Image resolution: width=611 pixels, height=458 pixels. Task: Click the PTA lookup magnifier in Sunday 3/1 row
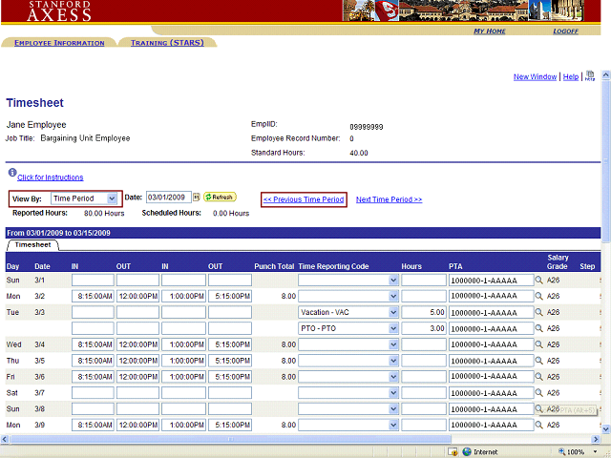click(x=537, y=281)
